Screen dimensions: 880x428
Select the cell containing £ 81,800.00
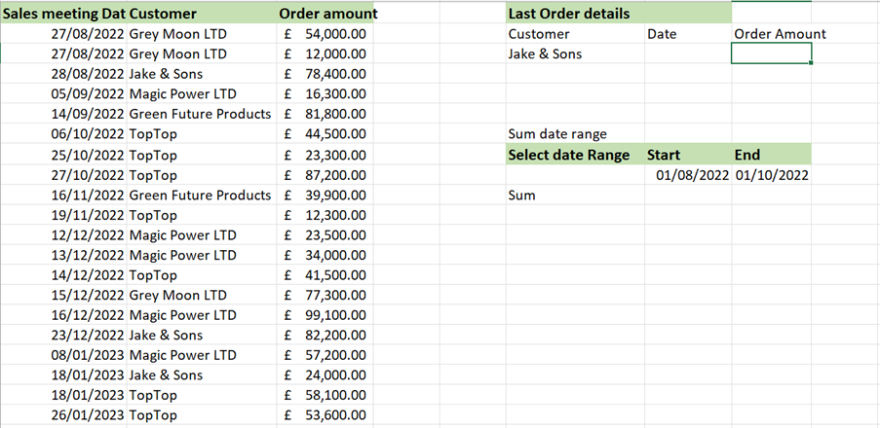[325, 114]
